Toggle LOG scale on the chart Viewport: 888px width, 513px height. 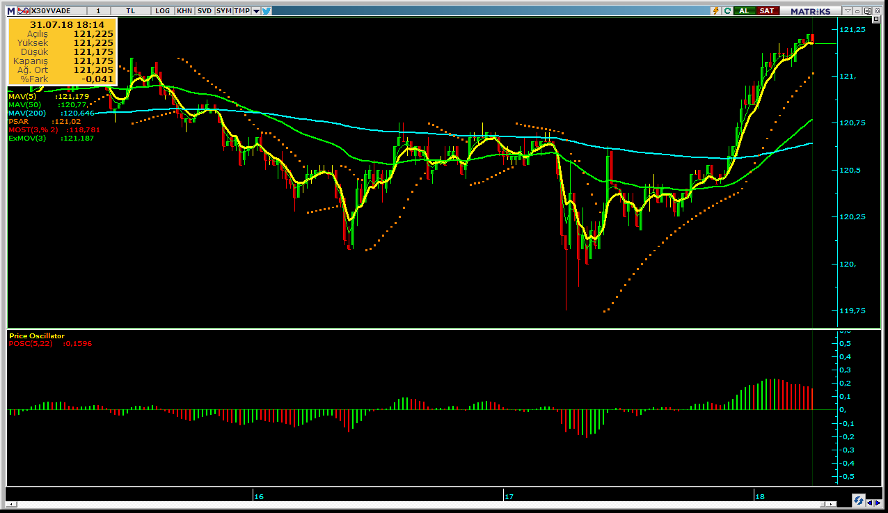tap(163, 11)
